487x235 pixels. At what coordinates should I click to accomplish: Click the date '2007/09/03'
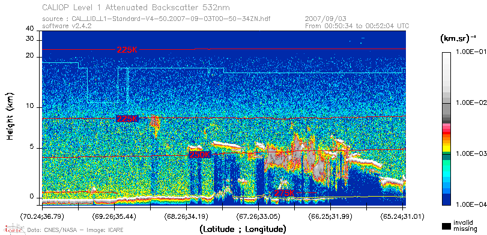click(325, 19)
